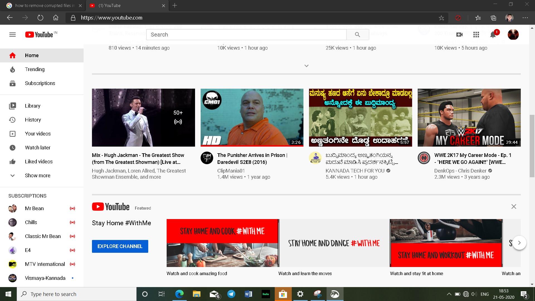Open the create video camera icon
The width and height of the screenshot is (535, 301).
pos(459,35)
